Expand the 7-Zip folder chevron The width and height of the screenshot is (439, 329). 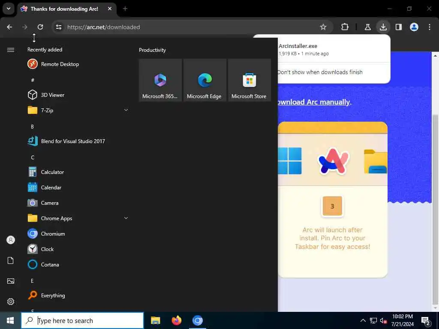pos(126,110)
